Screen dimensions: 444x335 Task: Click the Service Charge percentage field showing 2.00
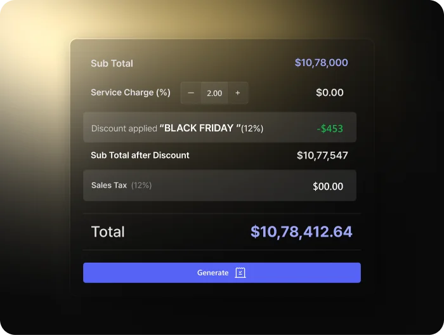214,93
